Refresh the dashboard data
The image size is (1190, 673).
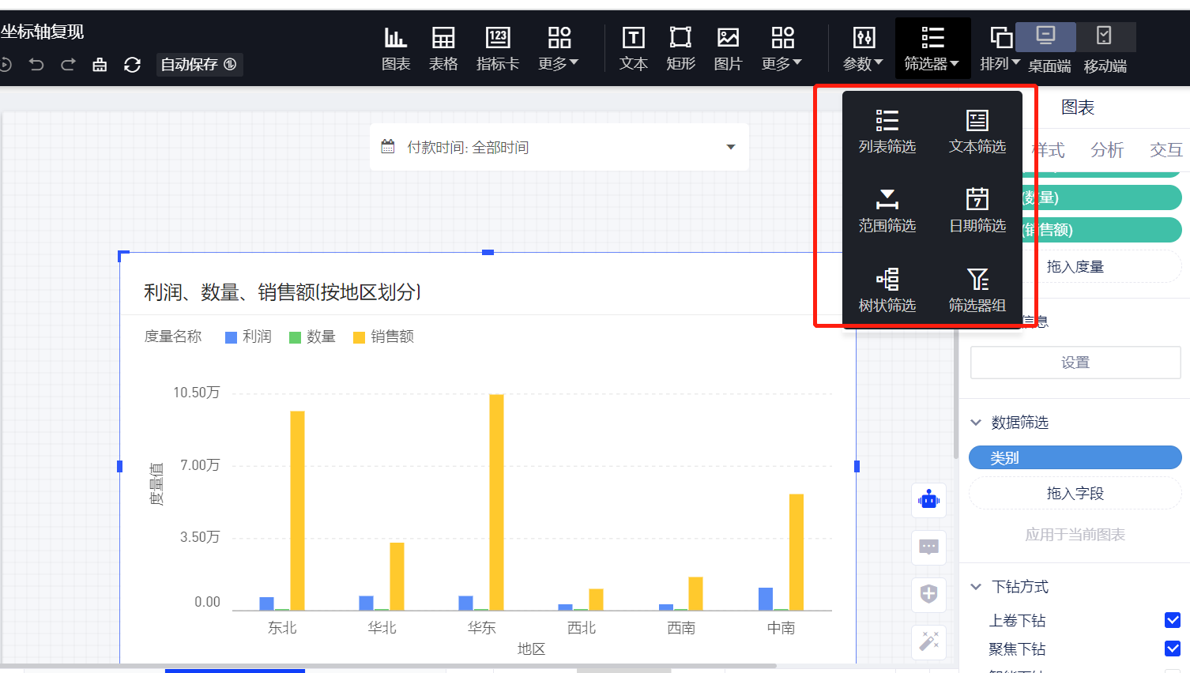(x=132, y=65)
